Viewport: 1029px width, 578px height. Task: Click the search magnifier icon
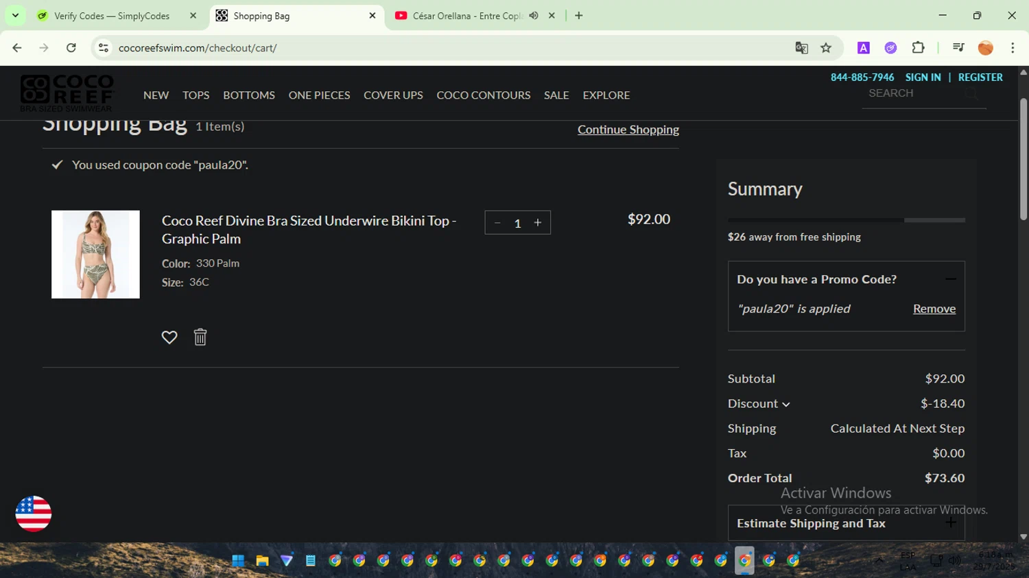(971, 94)
